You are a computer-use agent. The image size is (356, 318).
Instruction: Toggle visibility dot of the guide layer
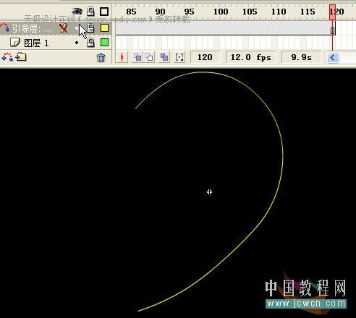(x=77, y=28)
